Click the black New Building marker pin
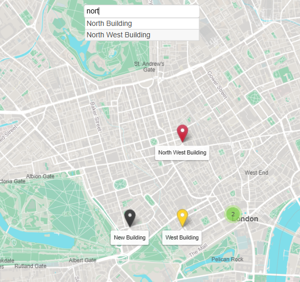This screenshot has width=300, height=282. [130, 218]
